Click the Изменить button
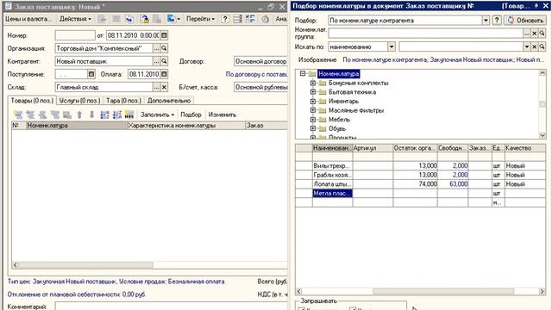Screen dimensions: 552x310 click(223, 115)
